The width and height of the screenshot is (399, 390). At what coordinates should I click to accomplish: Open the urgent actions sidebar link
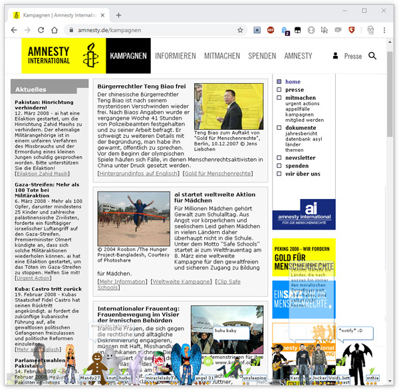(x=303, y=104)
